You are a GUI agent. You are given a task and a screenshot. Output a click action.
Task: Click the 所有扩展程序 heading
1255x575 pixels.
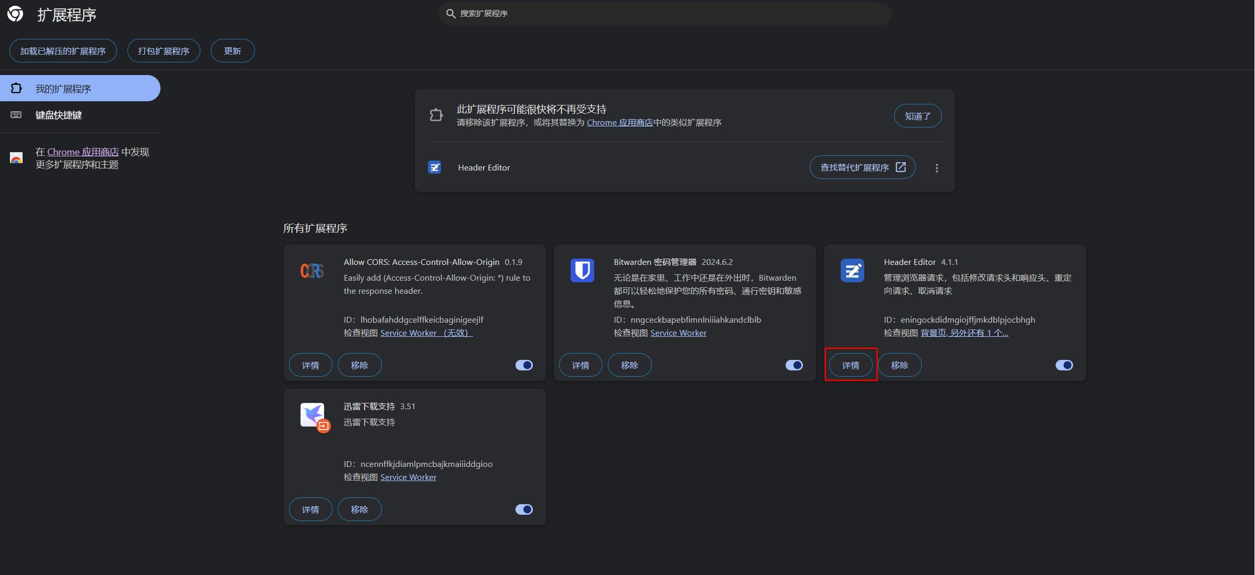(315, 228)
